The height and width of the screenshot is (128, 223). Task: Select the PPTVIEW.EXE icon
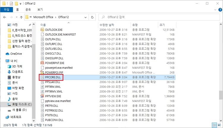point(42,96)
